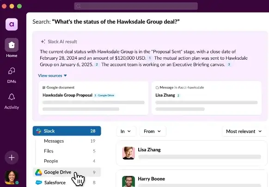Open the Activity notifications bell

tap(12, 101)
